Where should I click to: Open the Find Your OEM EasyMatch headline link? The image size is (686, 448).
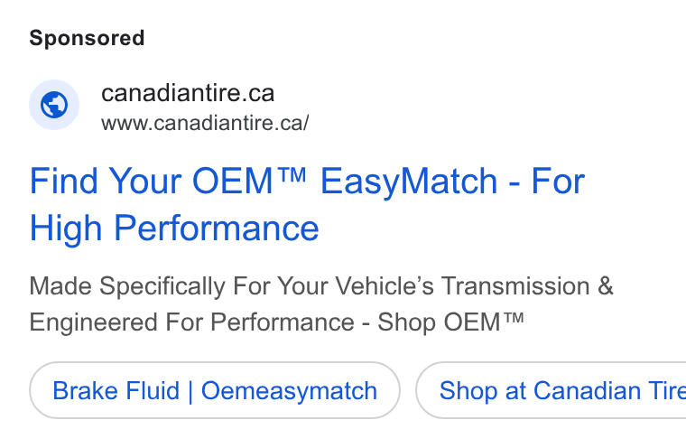tap(307, 204)
